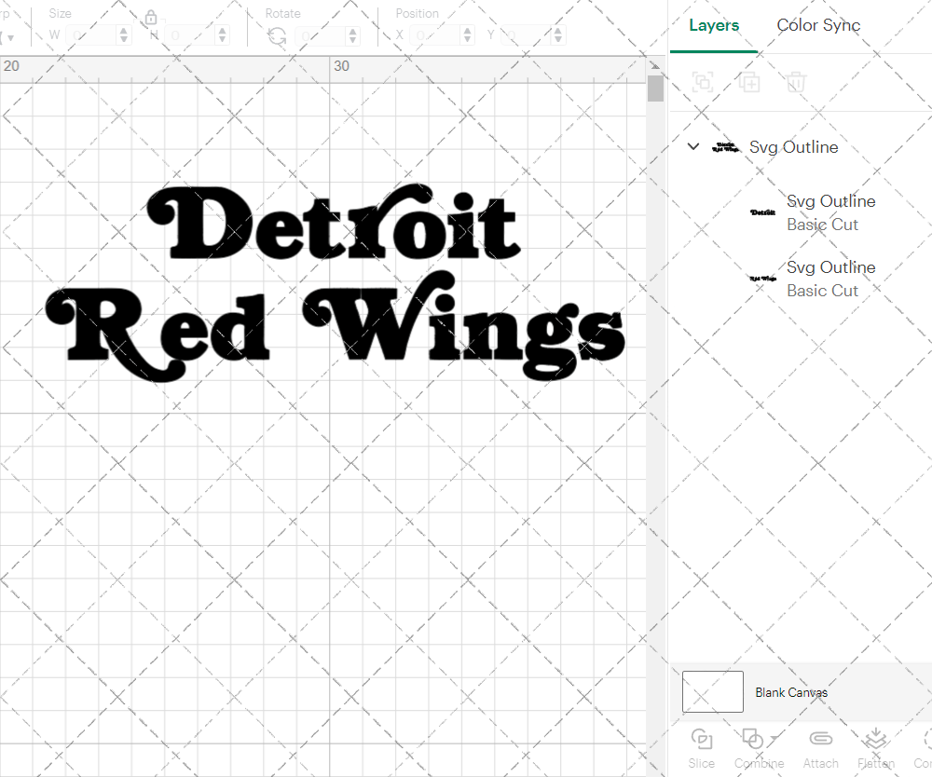Click the Delete trash icon
The image size is (932, 777).
click(796, 82)
